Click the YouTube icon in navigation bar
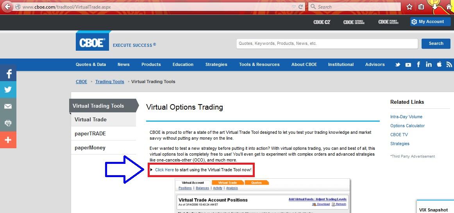Viewport: 454px width, 213px height. pyautogui.click(x=408, y=65)
